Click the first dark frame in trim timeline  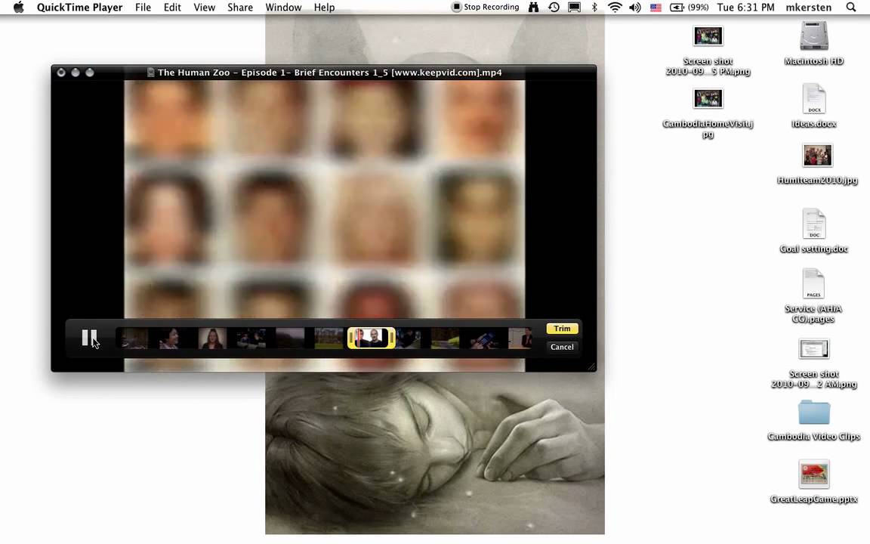(x=135, y=338)
